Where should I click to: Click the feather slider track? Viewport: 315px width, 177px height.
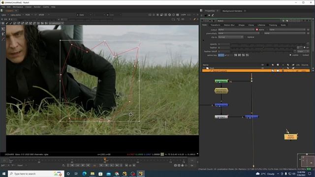(x=264, y=48)
